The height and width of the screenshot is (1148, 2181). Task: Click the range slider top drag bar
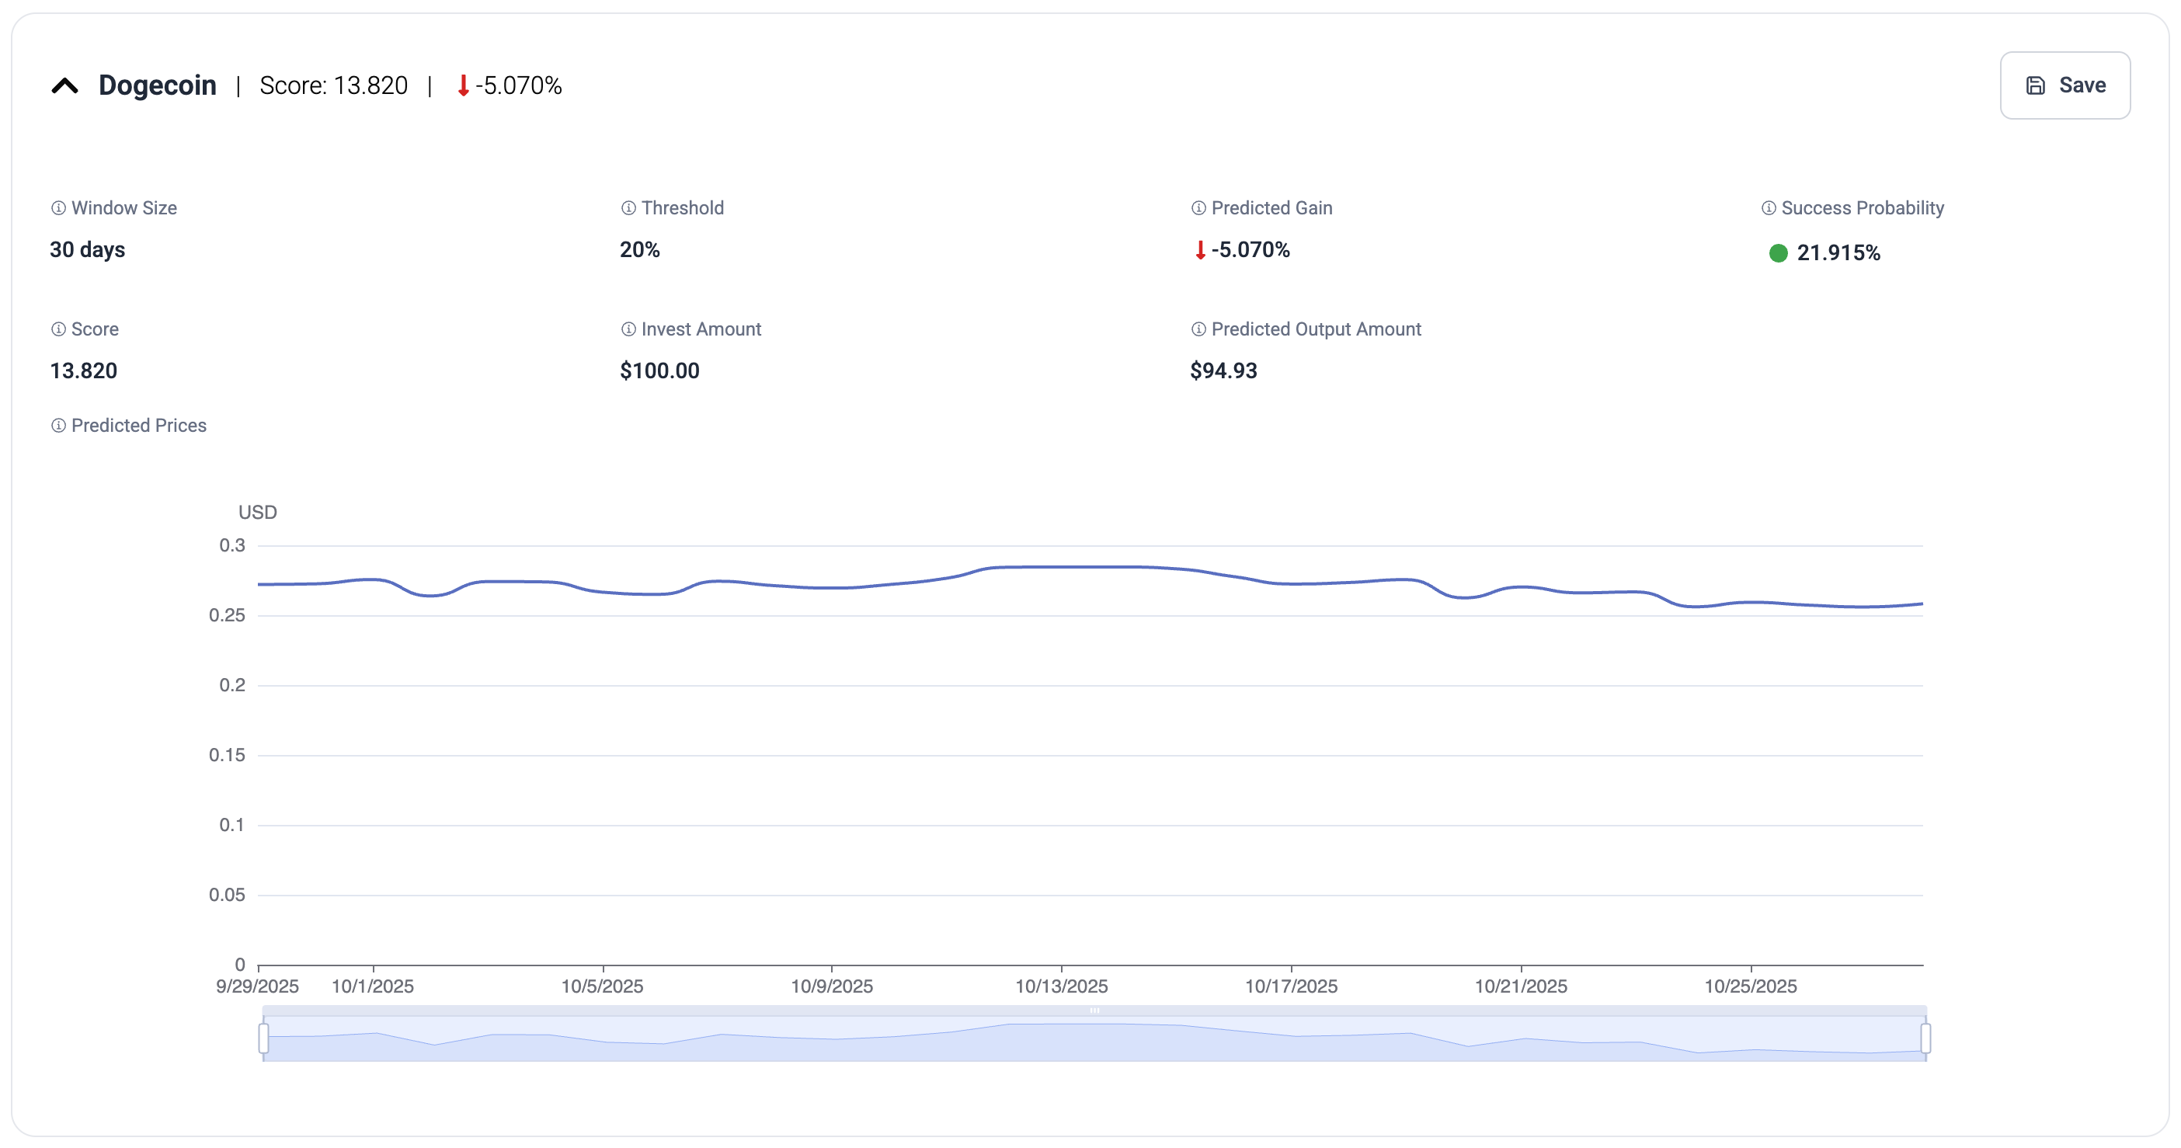tap(1094, 1011)
